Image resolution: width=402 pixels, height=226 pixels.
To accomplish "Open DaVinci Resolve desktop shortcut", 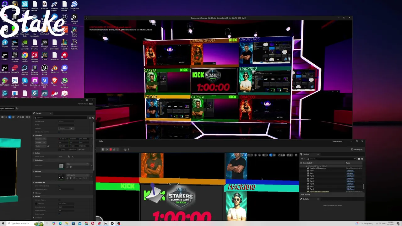I will (74, 31).
